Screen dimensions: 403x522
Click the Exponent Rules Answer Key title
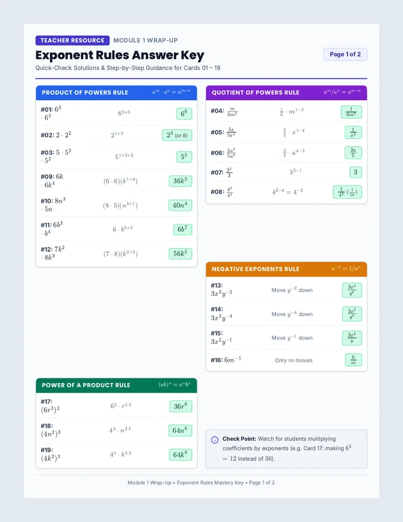pos(120,55)
